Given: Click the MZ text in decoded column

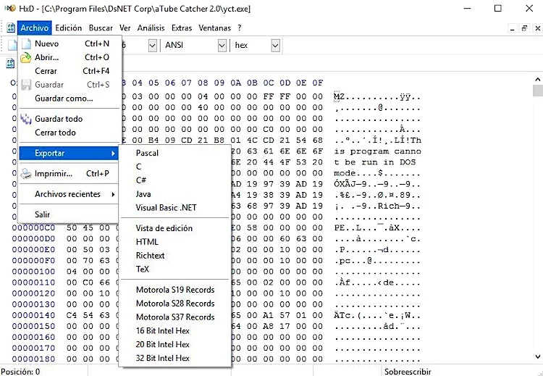Looking at the screenshot, I should [x=339, y=96].
